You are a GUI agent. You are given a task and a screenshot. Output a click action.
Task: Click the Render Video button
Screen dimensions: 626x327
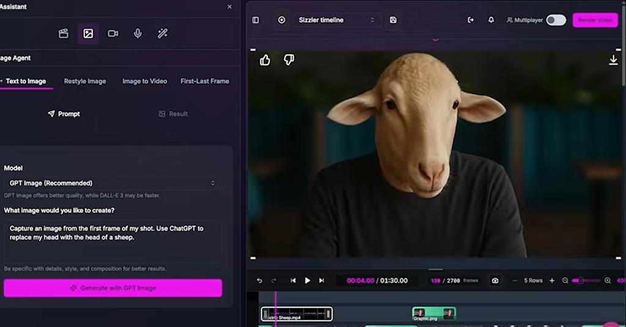pyautogui.click(x=595, y=20)
